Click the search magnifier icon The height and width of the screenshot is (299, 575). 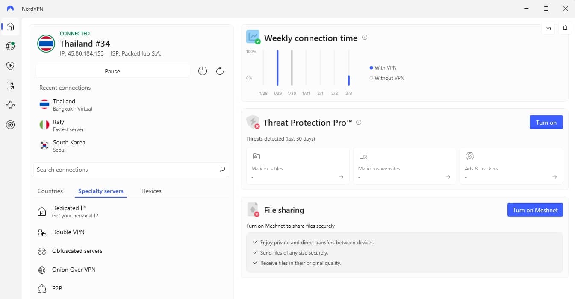[x=222, y=169]
